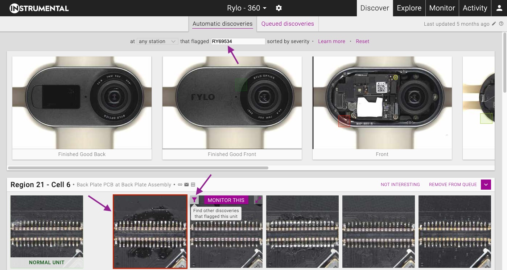Click the 'Last updated 5 months ago' text

pyautogui.click(x=457, y=24)
